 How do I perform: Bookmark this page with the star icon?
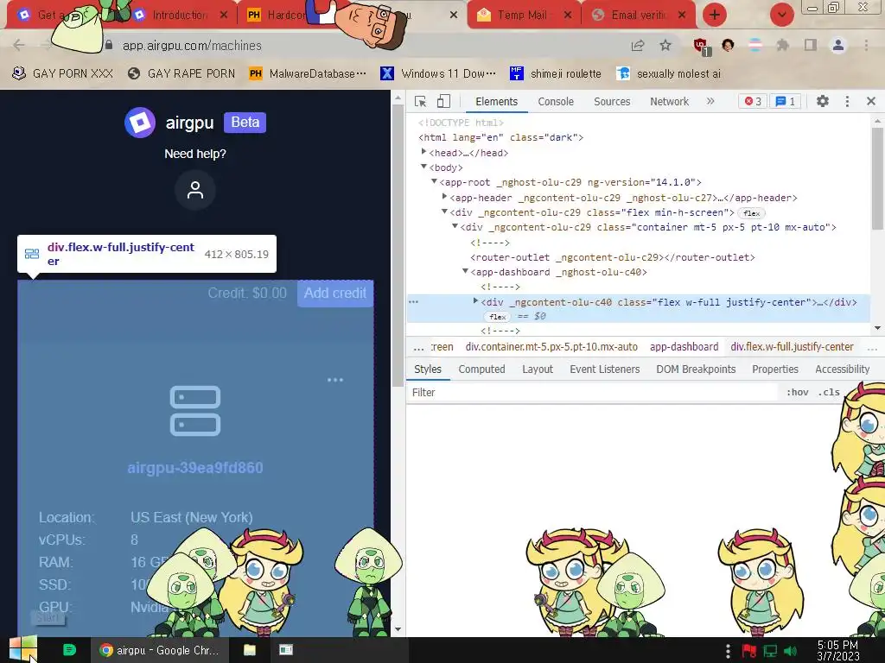click(x=665, y=45)
